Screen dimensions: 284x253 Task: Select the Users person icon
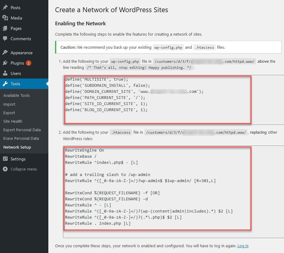(x=5, y=73)
